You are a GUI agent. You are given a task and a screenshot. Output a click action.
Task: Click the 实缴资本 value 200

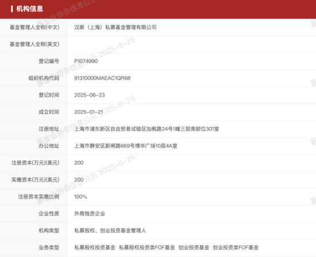[79, 180]
